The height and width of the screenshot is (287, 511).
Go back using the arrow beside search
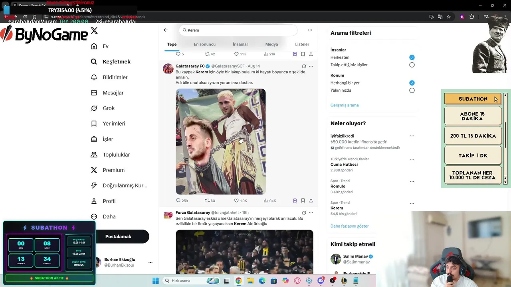(166, 30)
